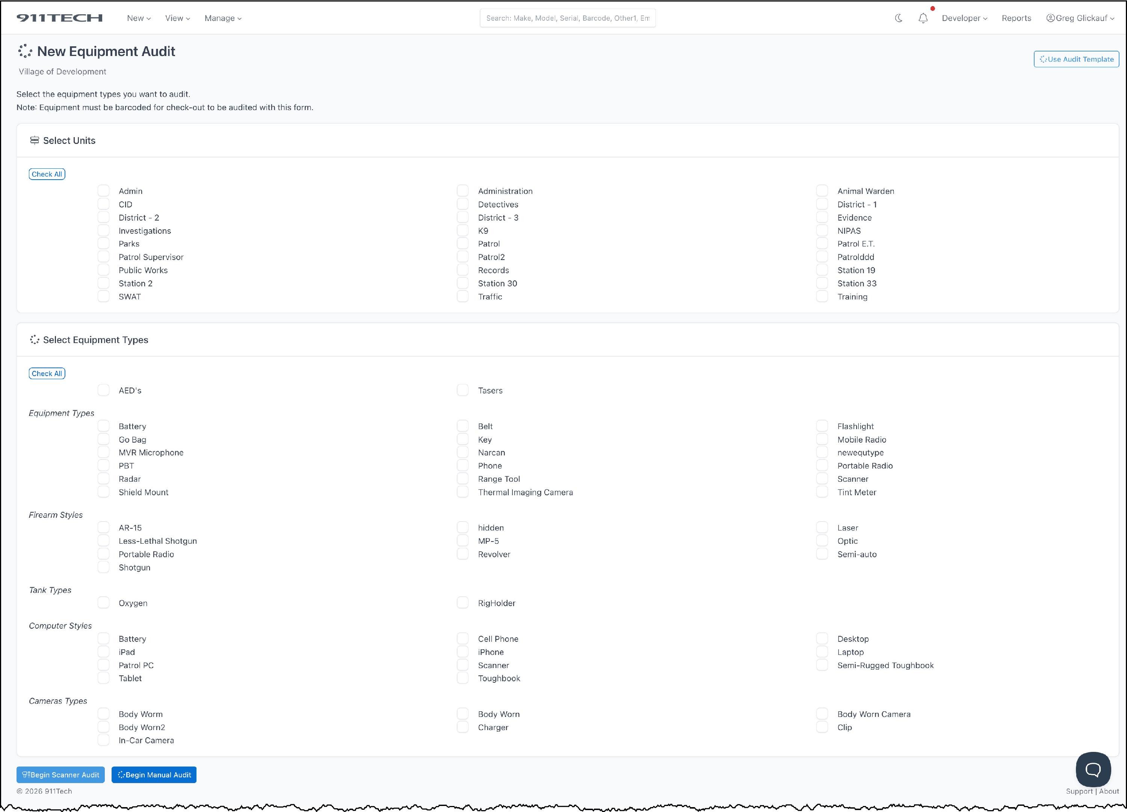1127x812 pixels.
Task: Click the equipment search field
Action: pos(568,18)
